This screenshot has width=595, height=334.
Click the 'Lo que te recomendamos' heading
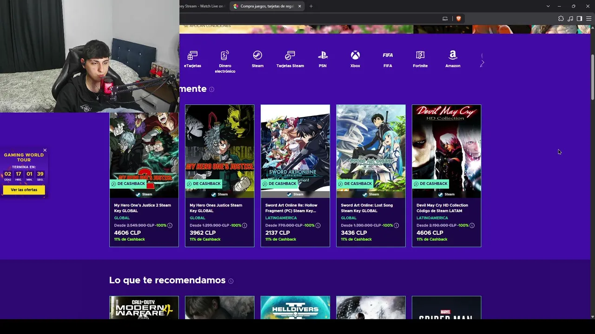167,280
